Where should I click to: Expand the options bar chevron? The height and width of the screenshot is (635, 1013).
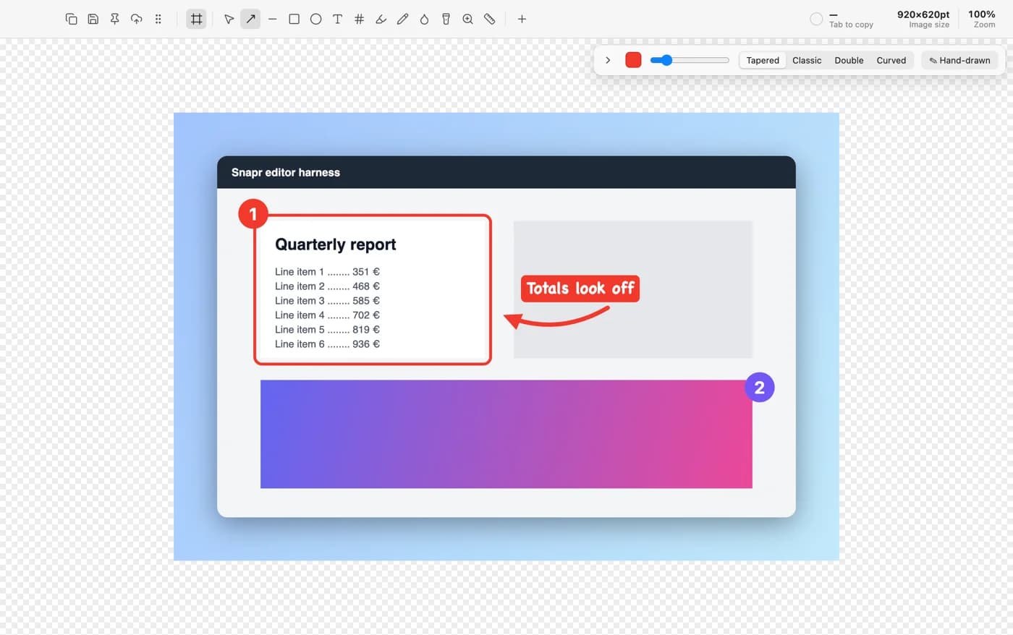point(608,60)
